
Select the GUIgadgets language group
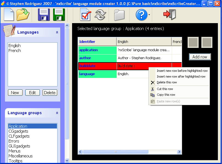(20, 146)
